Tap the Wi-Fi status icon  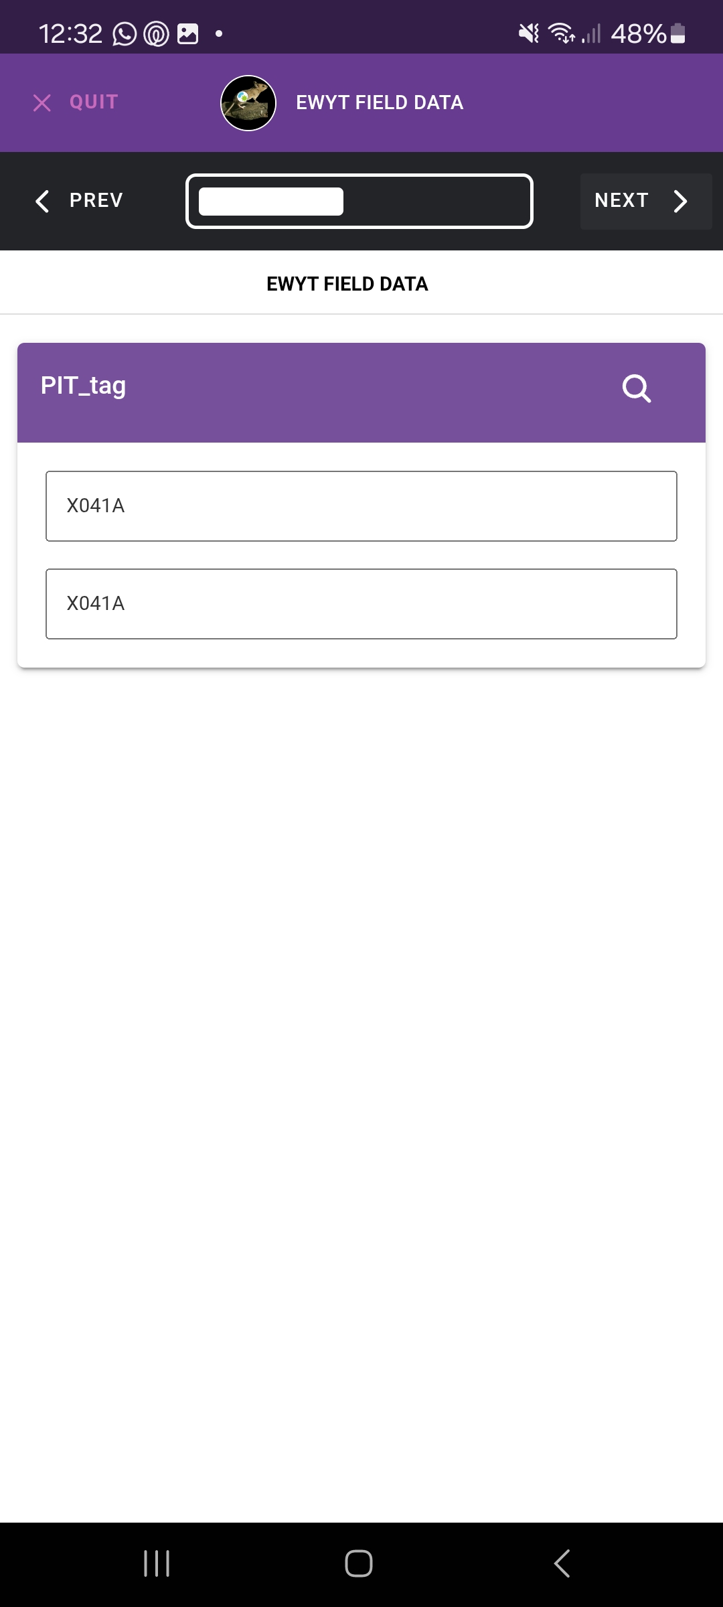point(561,33)
